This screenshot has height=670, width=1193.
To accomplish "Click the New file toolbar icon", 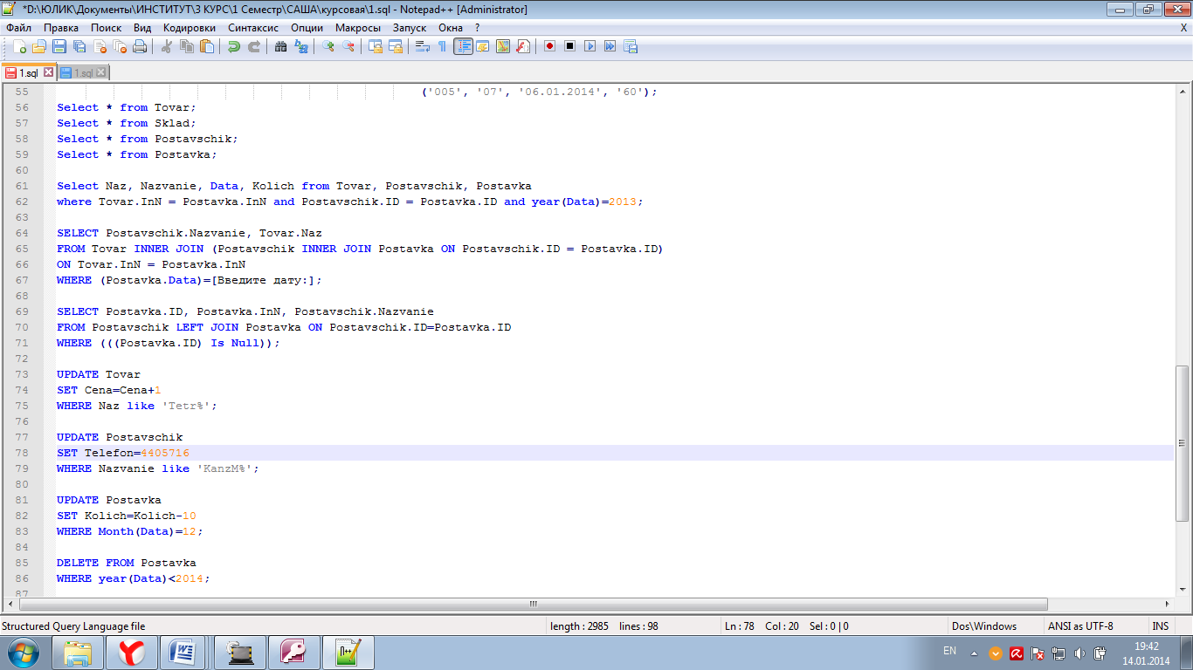I will tap(19, 46).
